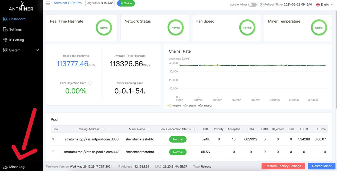Click the Dashboard sidebar icon
337x171 pixels.
(x=5, y=19)
